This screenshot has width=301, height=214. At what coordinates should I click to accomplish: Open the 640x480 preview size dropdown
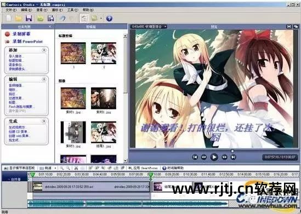pyautogui.click(x=149, y=27)
